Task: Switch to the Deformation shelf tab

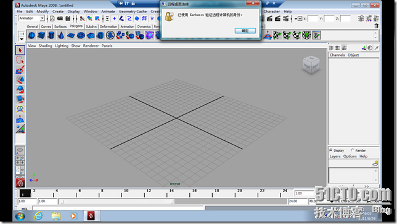Action: click(x=108, y=26)
